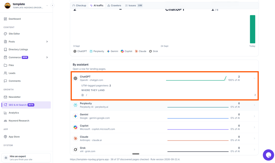Toggle Perplexity in the chart legend
275x163 pixels.
coord(97,51)
